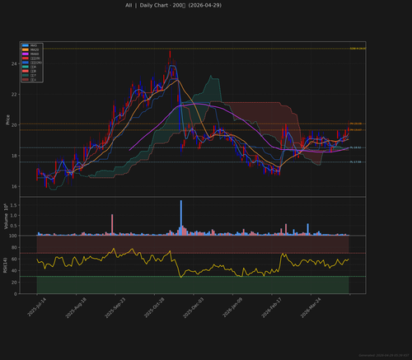
Task: Click the 'RSI(14)' y-axis label
Action: [5, 265]
